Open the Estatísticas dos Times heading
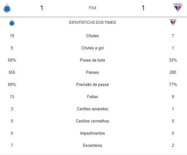The image size is (187, 155). coord(92,23)
